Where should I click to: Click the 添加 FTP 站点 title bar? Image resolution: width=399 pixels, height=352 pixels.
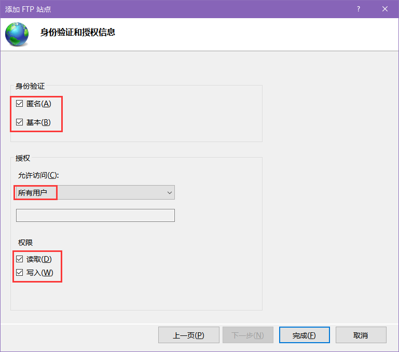coord(178,9)
